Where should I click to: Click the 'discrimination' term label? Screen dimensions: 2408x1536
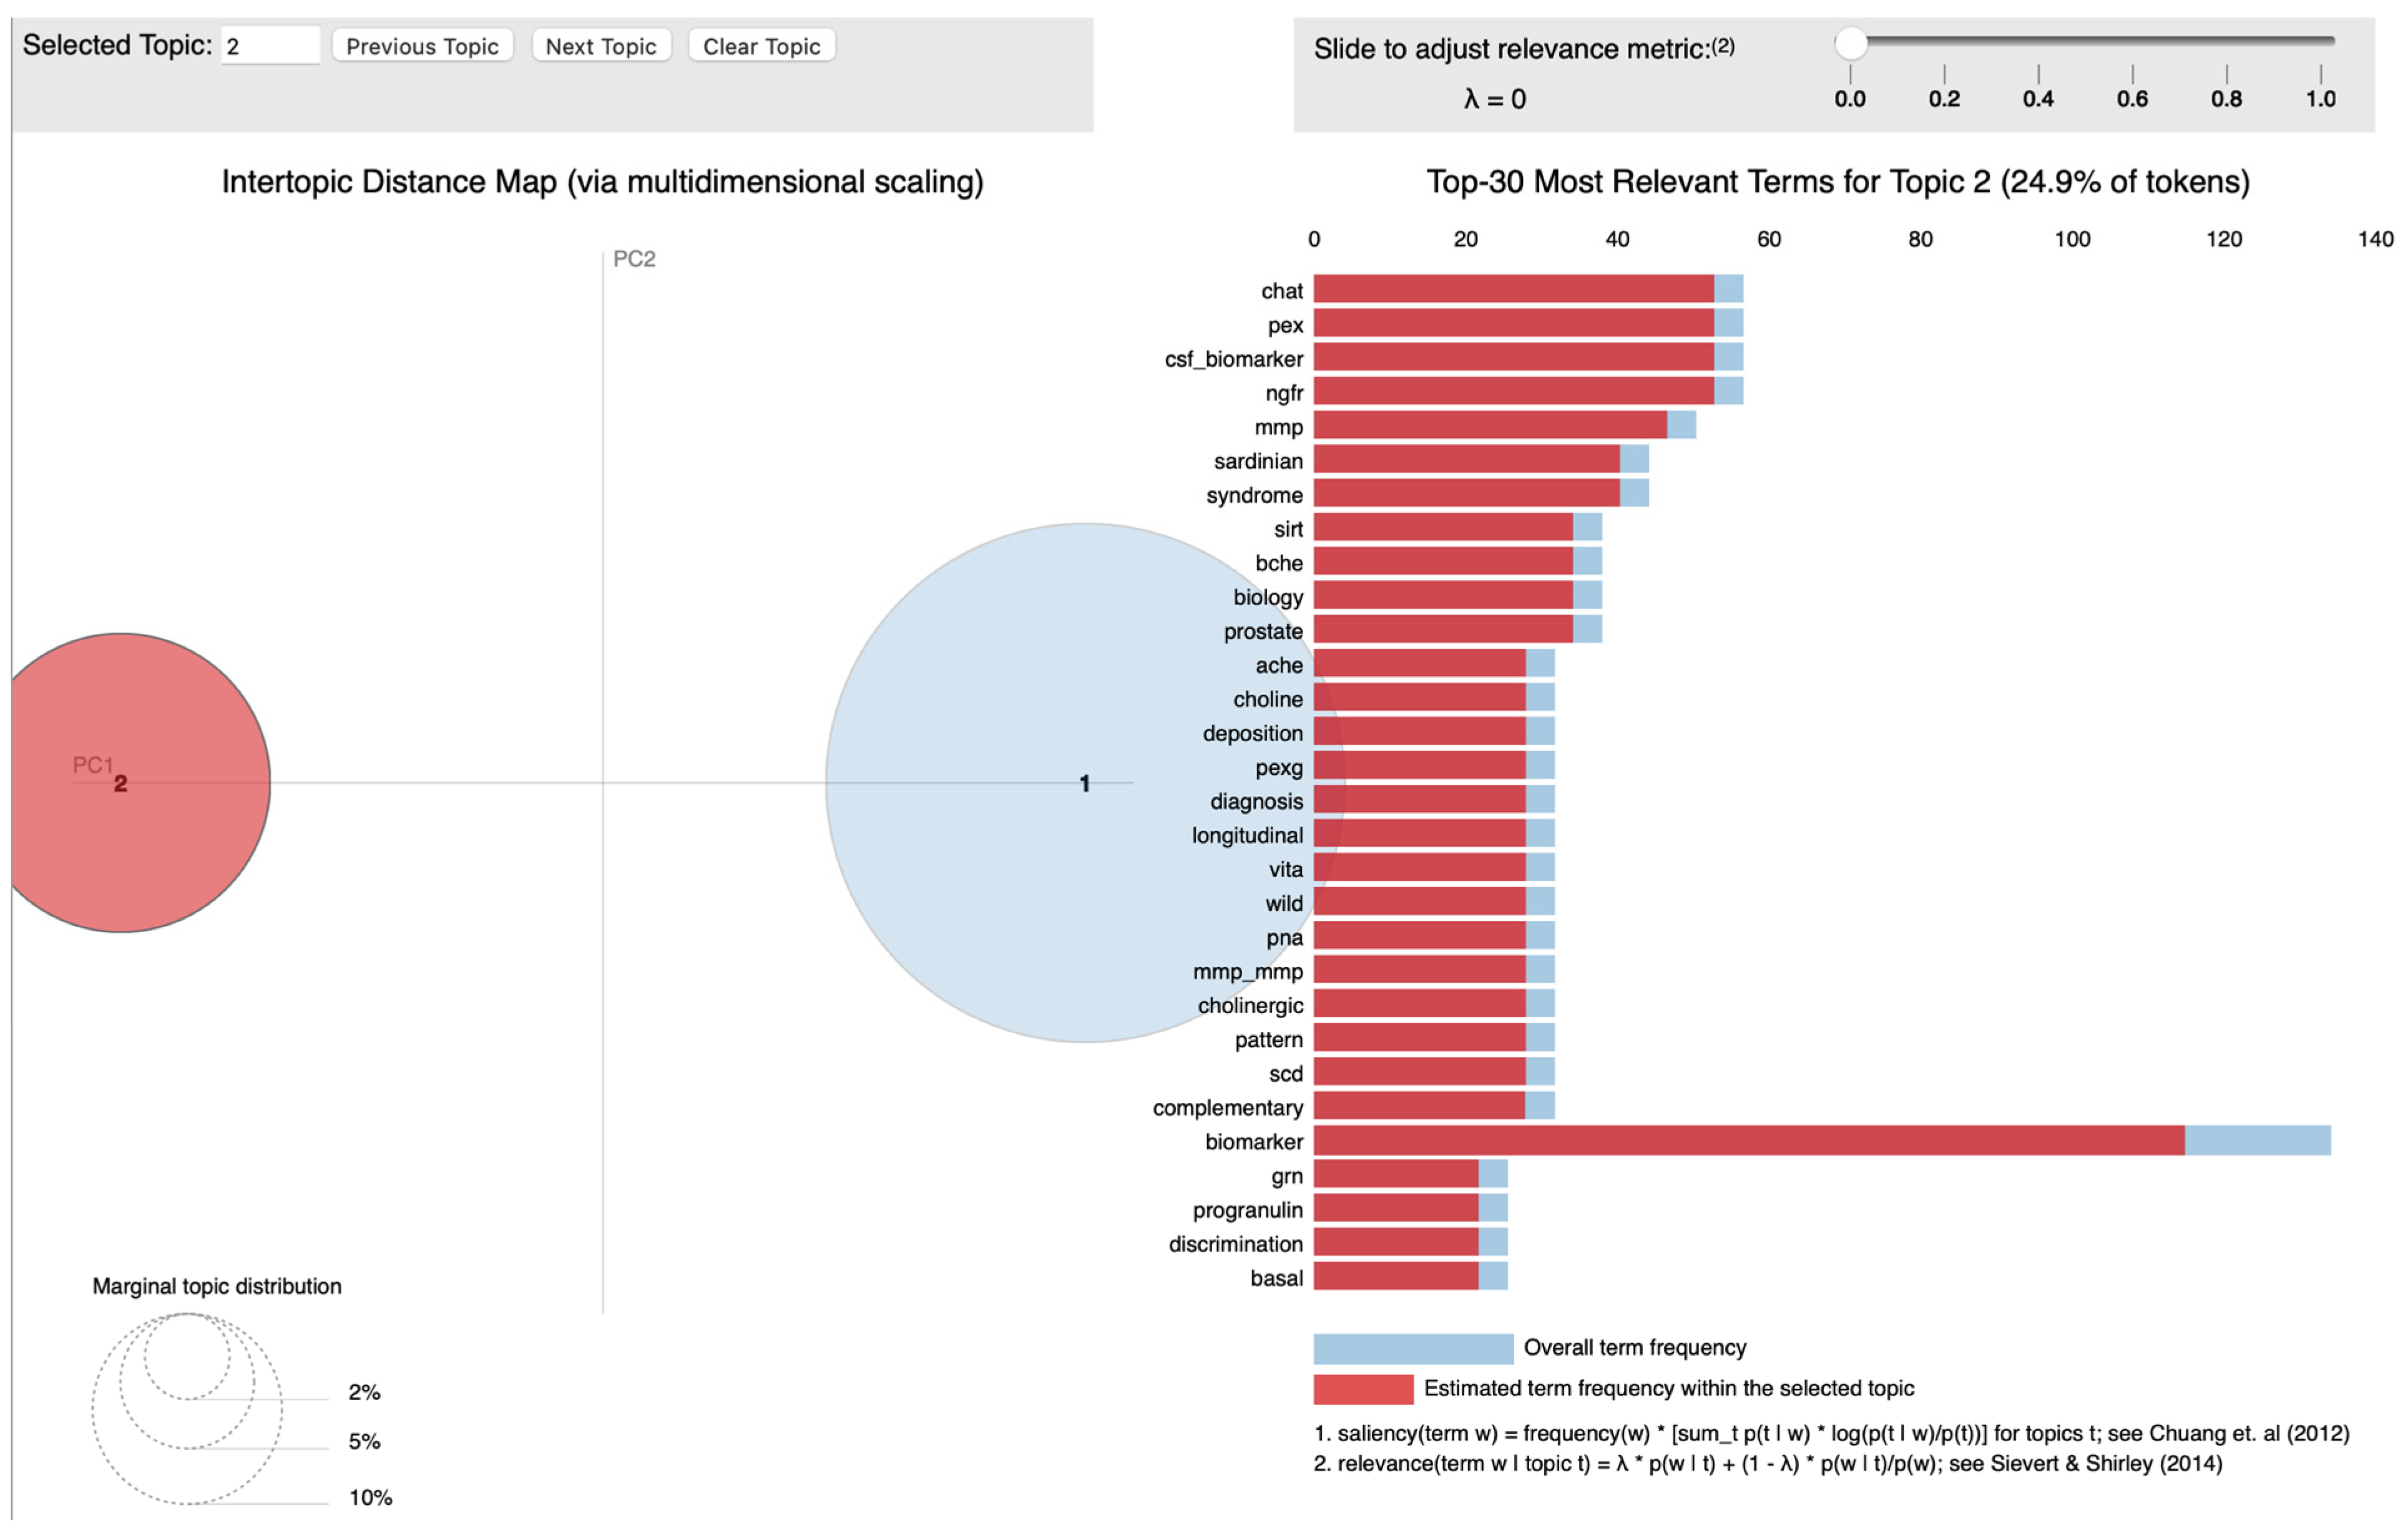tap(1235, 1244)
